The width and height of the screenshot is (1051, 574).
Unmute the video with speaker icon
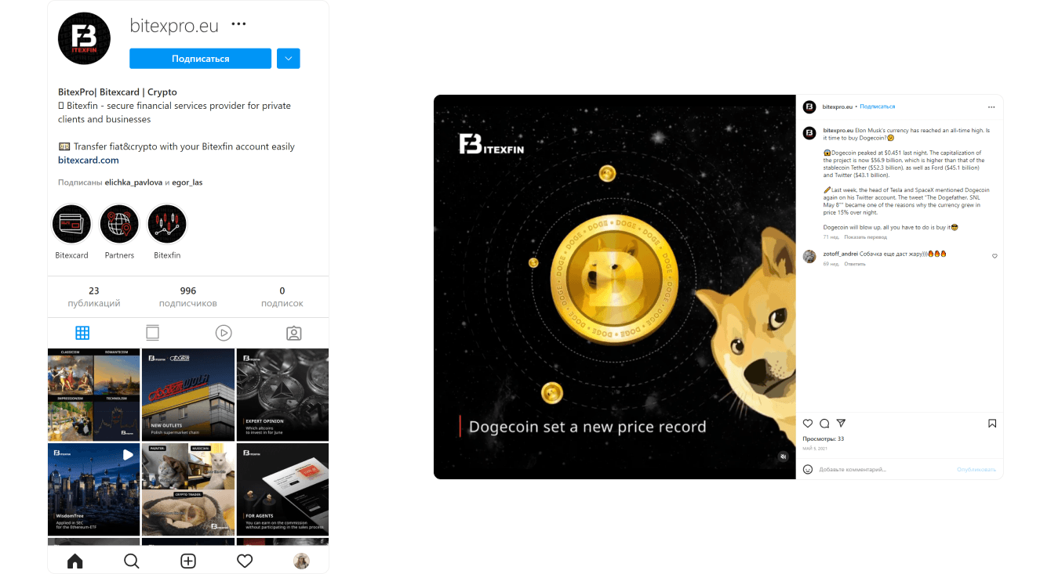[783, 456]
